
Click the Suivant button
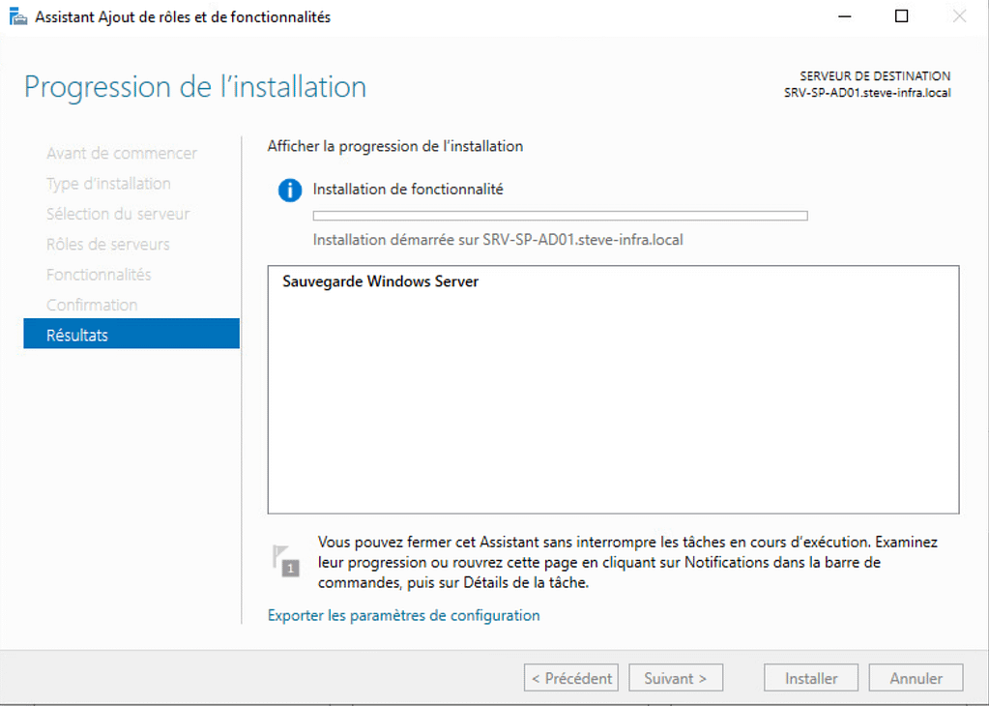[x=675, y=678]
